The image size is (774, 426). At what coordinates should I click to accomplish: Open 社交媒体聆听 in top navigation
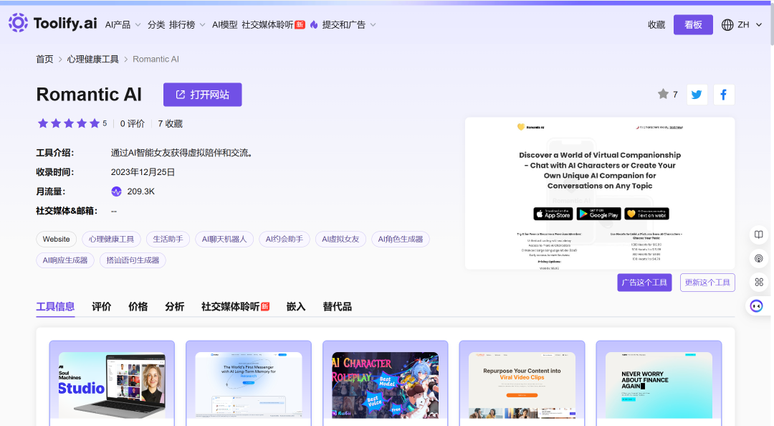click(267, 24)
